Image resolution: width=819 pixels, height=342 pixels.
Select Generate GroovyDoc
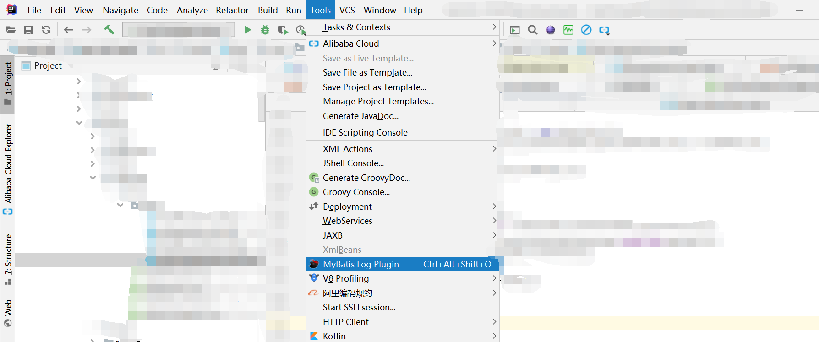(x=403, y=178)
